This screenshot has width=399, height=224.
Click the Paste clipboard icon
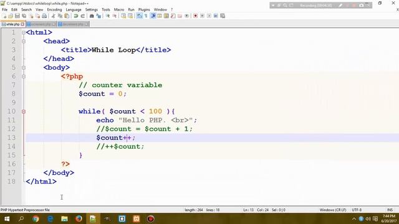(x=67, y=16)
